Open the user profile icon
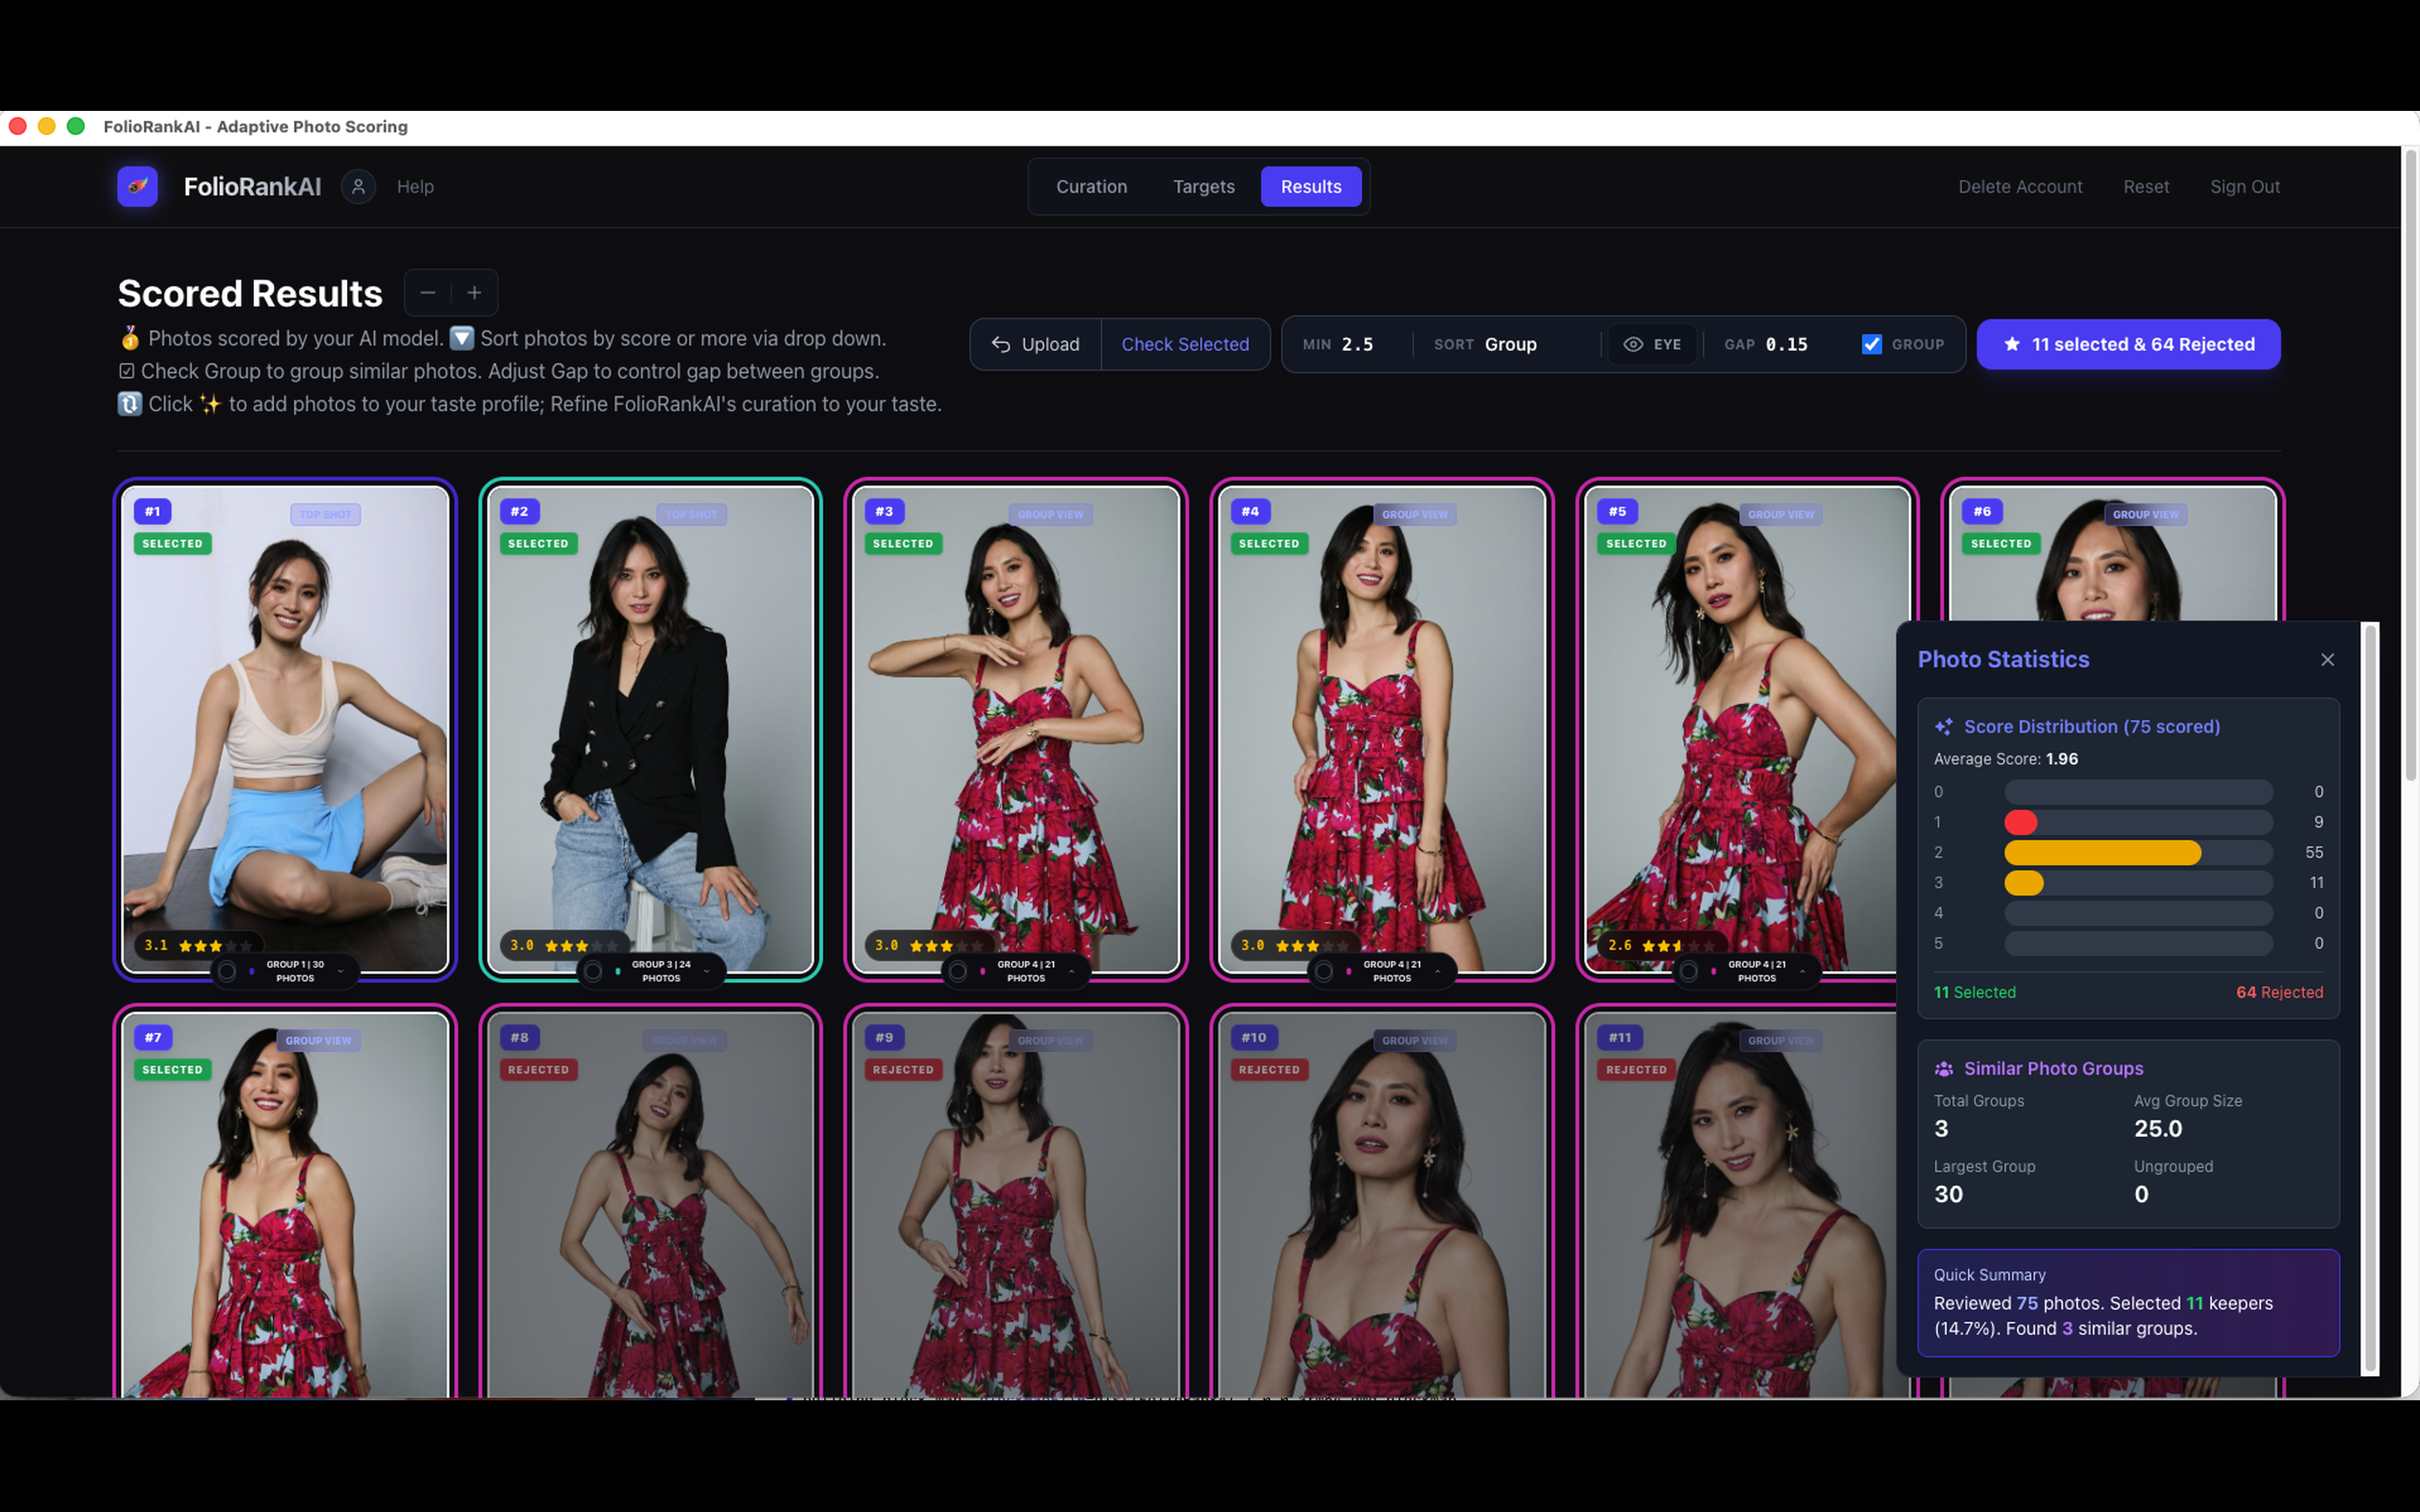Viewport: 2420px width, 1512px height. pyautogui.click(x=358, y=186)
